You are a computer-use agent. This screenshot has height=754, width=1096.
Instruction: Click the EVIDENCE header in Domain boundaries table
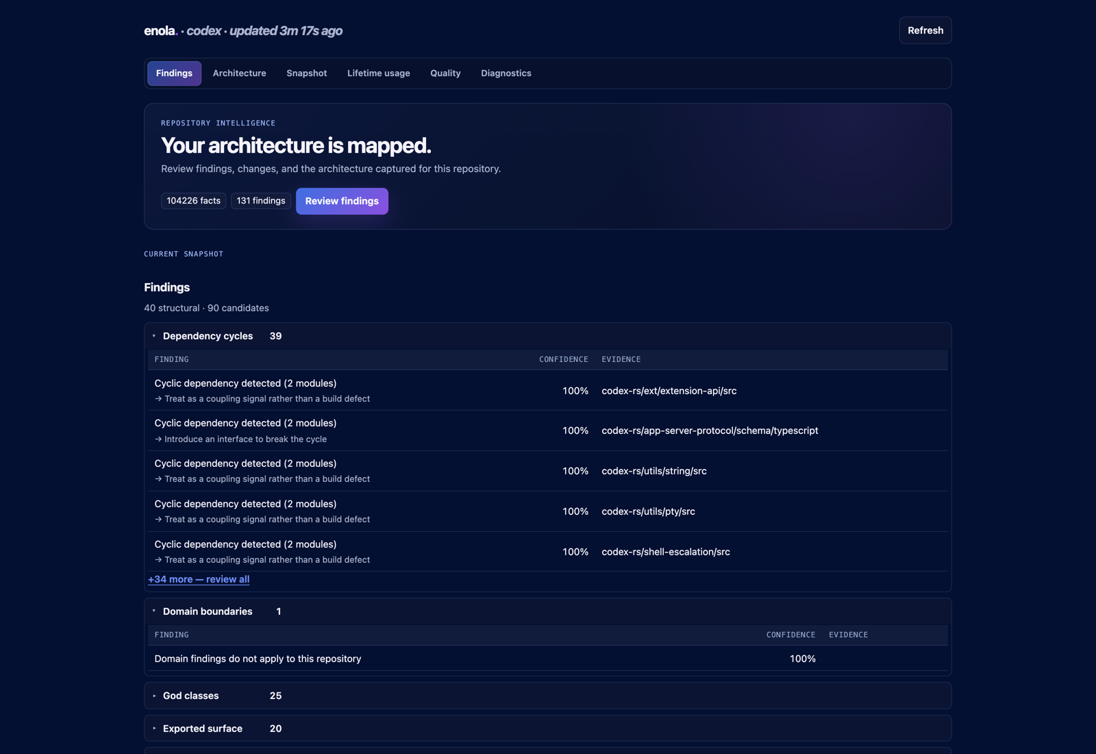pos(848,635)
